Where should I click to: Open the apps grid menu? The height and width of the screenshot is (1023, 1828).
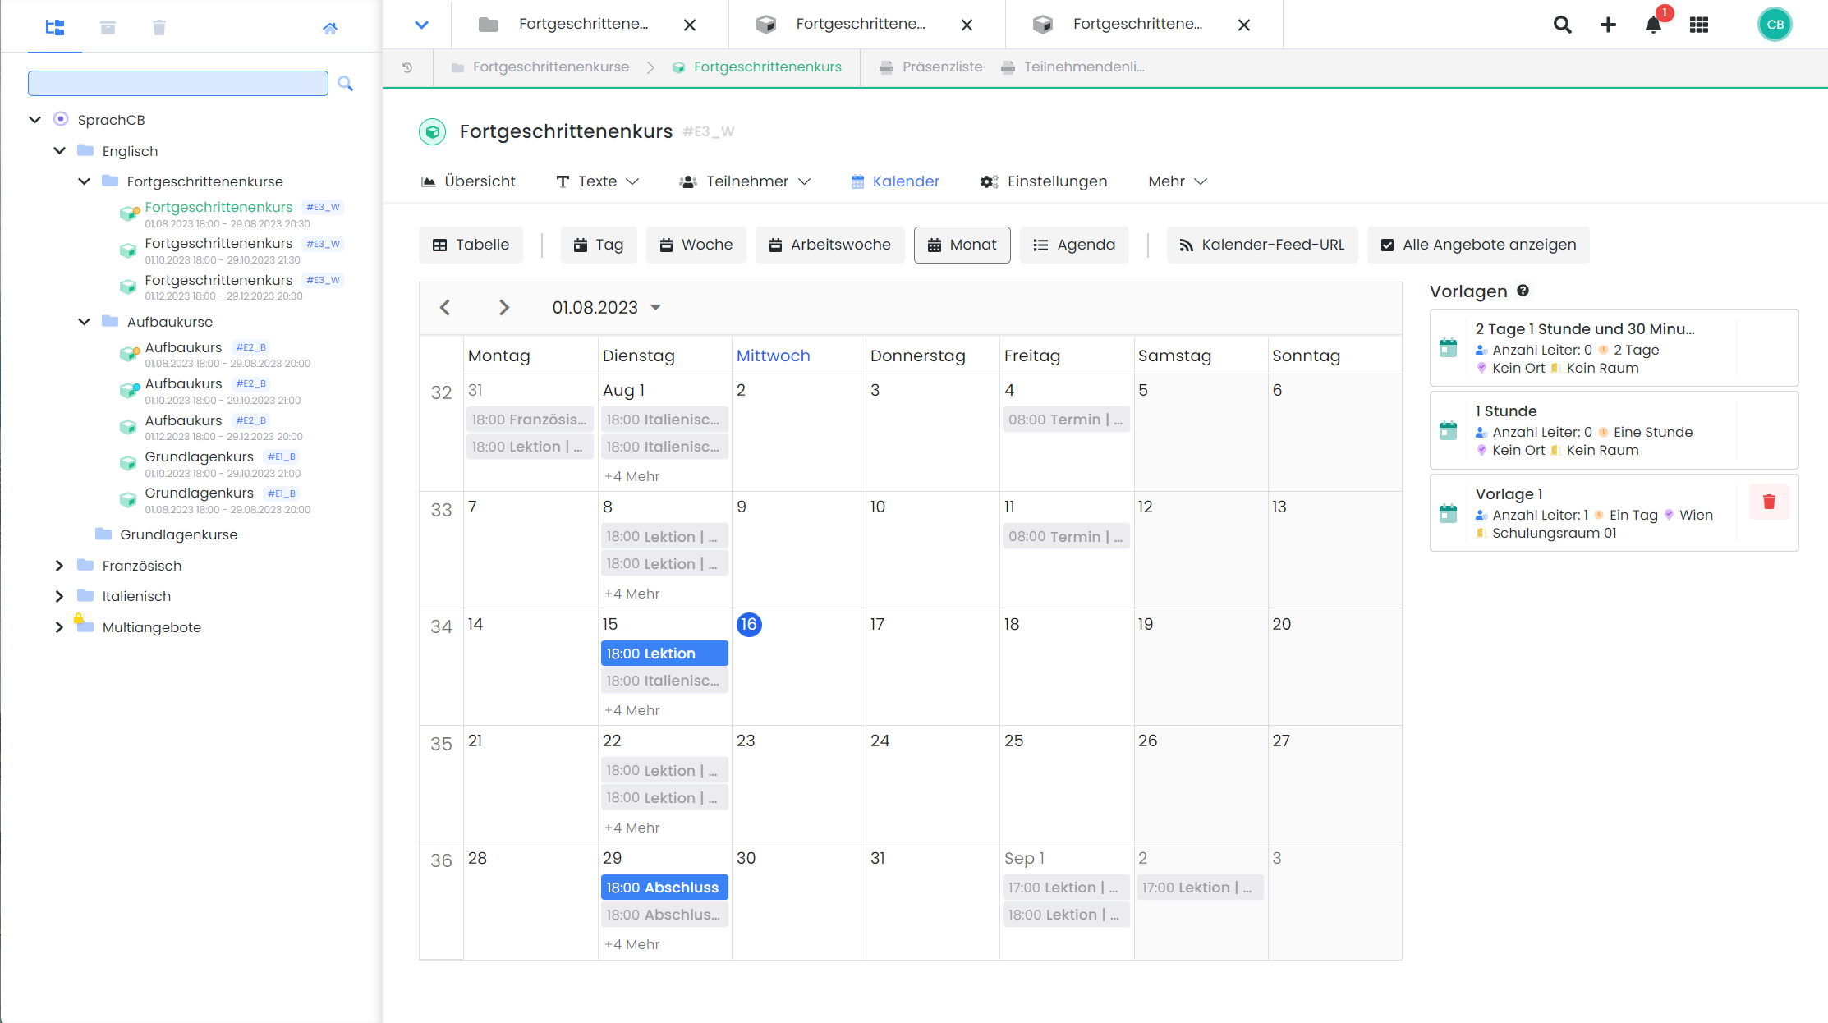(x=1699, y=25)
